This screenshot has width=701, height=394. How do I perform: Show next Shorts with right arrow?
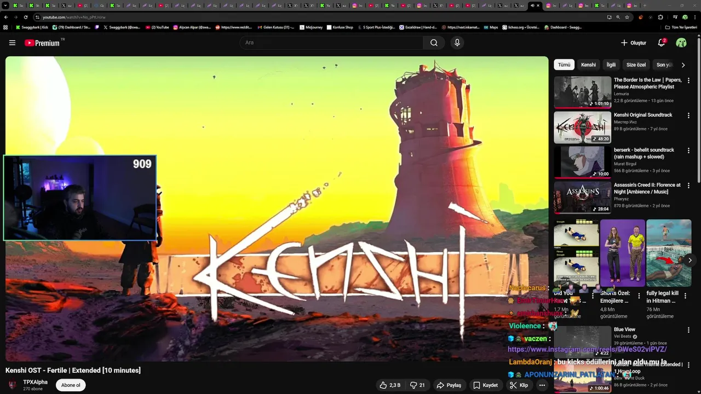[689, 260]
